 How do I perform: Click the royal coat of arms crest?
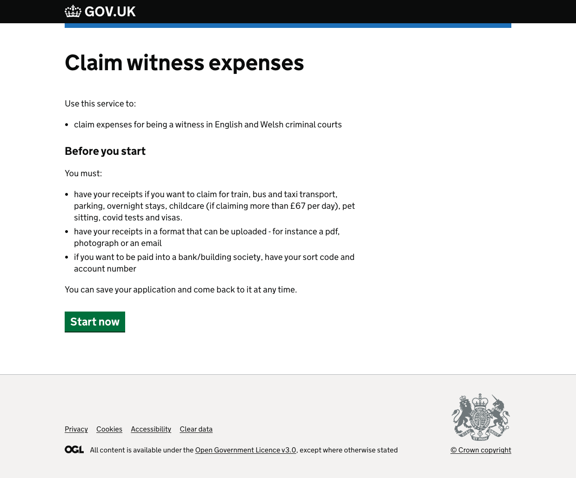point(481,417)
